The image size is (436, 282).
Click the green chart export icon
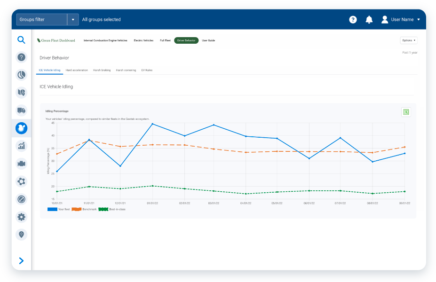pos(405,112)
